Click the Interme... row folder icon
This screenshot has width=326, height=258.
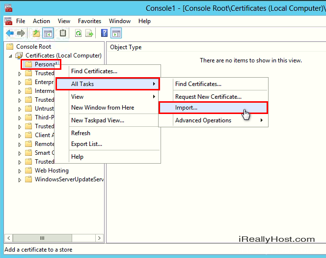(x=28, y=91)
